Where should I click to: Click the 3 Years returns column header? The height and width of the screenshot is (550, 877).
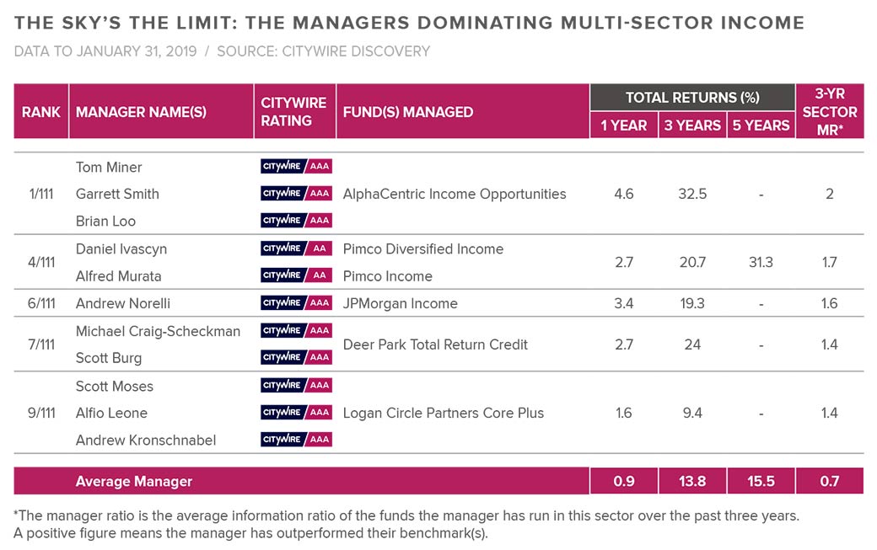692,125
